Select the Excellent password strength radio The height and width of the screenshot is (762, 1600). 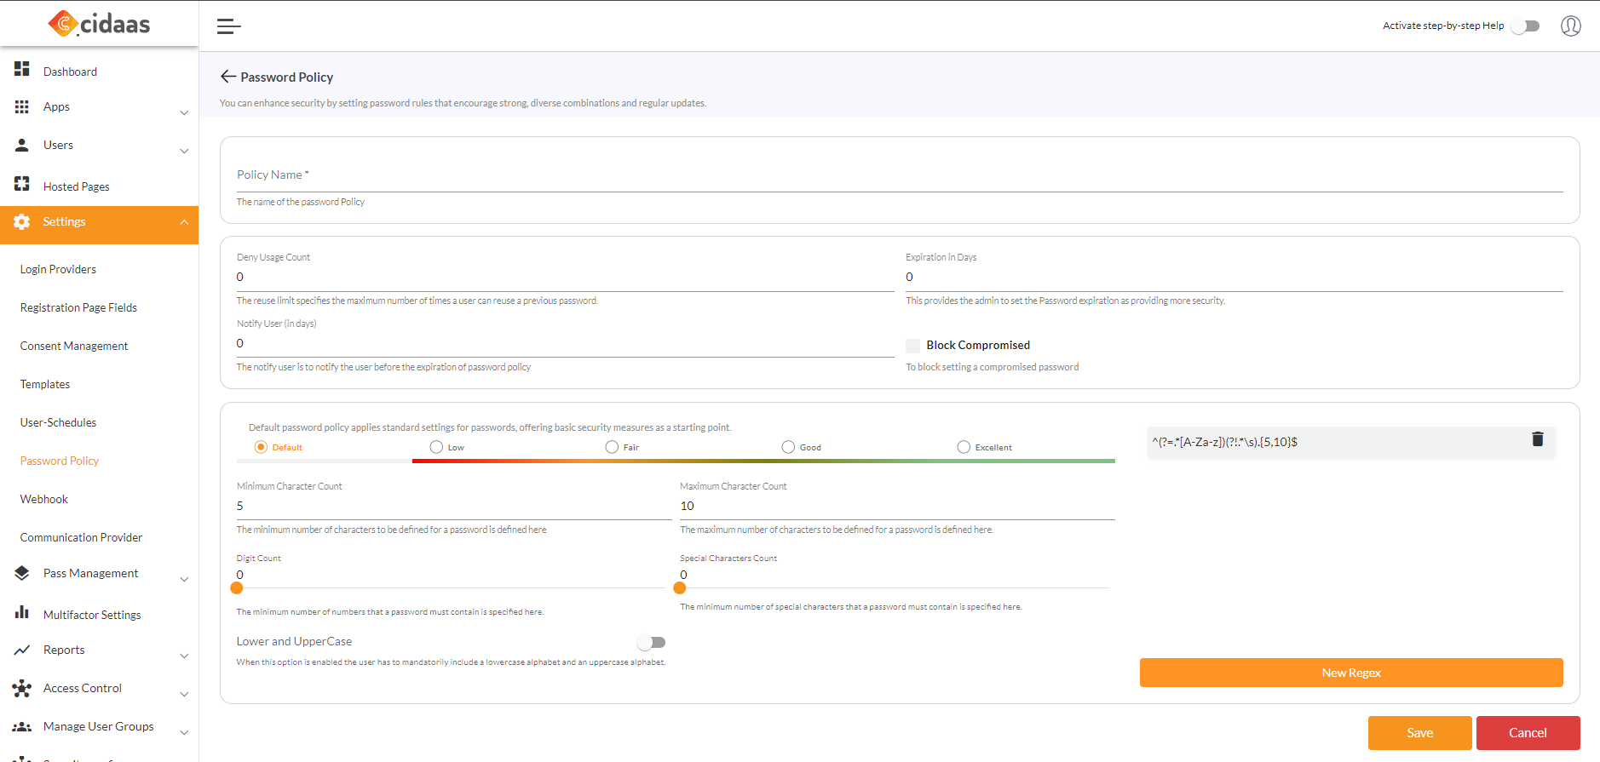click(964, 447)
